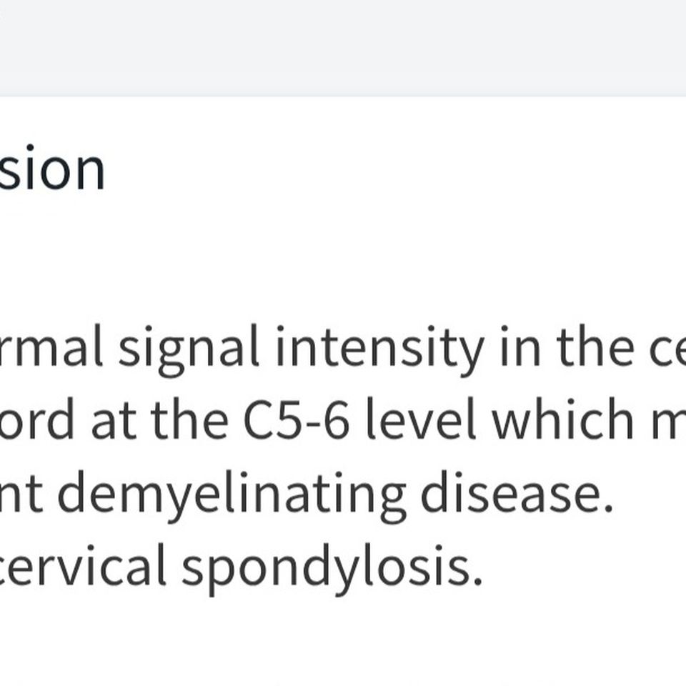
Task: Click the partially visible 'sion' heading
Action: (52, 167)
